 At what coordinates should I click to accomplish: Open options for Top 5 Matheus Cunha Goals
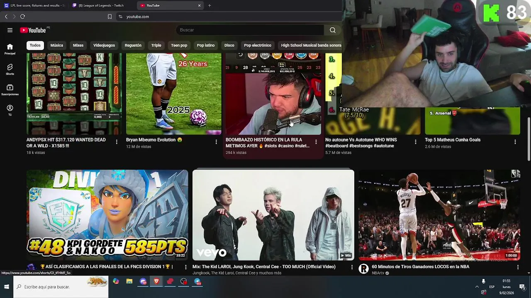click(x=515, y=142)
